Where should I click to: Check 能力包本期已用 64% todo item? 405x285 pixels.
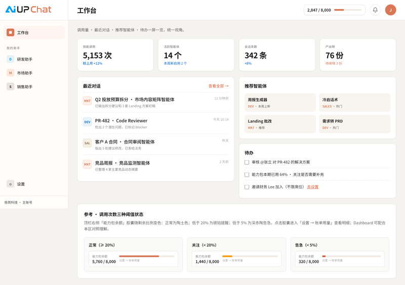(247, 175)
